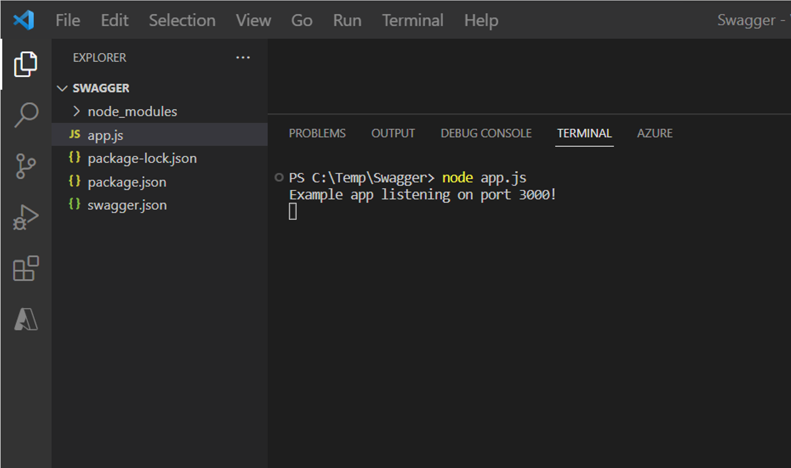The image size is (791, 468).
Task: Expand the node_modules folder
Action: point(76,111)
